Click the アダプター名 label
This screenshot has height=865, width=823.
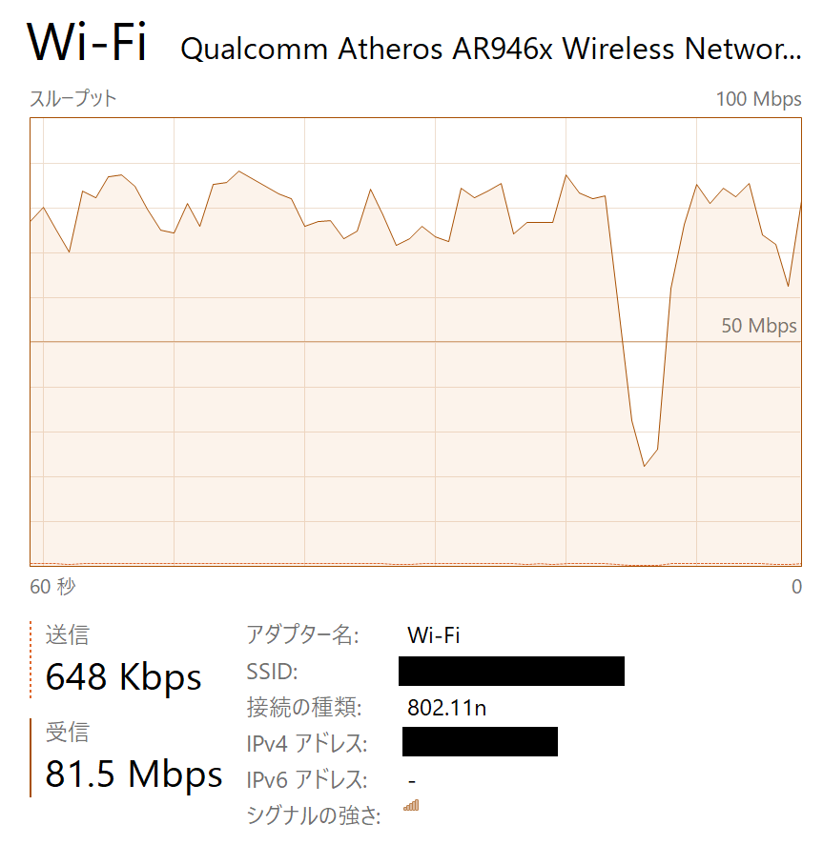[x=302, y=635]
